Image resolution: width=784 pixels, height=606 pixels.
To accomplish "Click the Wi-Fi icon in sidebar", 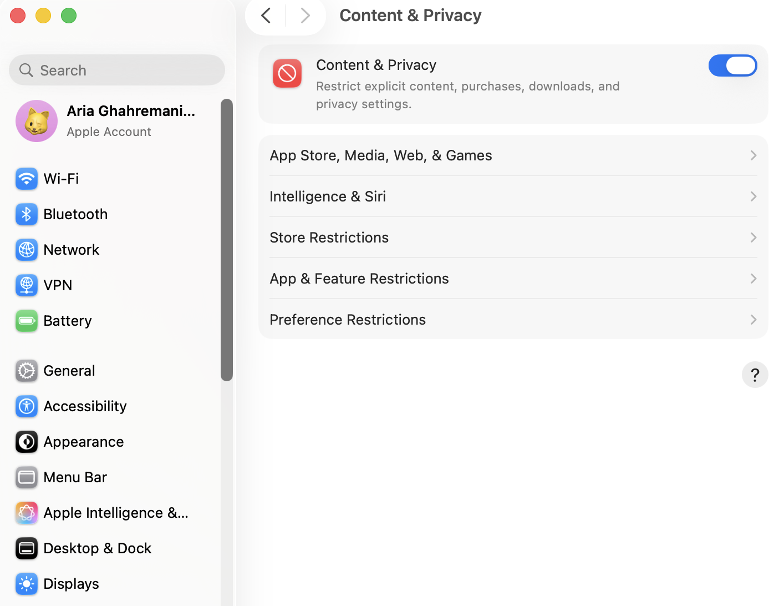I will (27, 179).
